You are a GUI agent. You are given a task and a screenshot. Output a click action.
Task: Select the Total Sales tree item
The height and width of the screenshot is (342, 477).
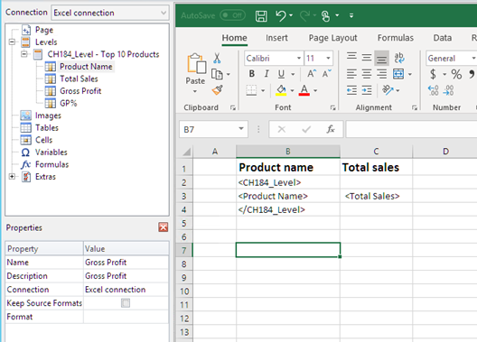tap(79, 79)
